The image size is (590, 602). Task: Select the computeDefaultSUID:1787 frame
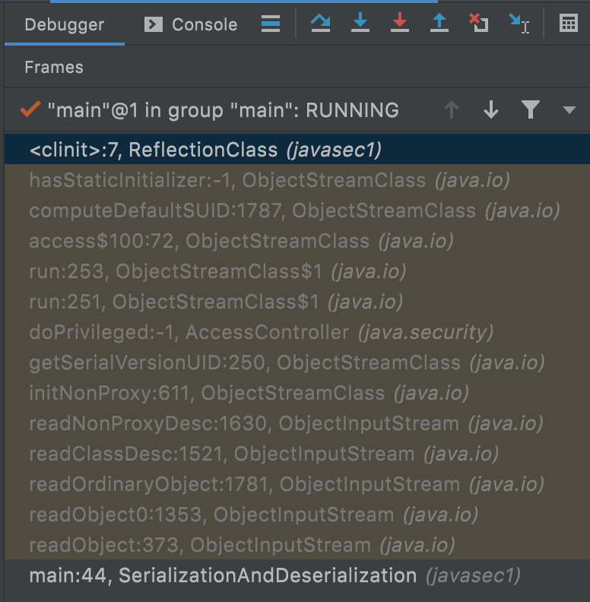coord(293,211)
